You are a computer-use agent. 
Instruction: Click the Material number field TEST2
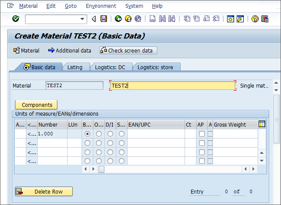point(75,85)
